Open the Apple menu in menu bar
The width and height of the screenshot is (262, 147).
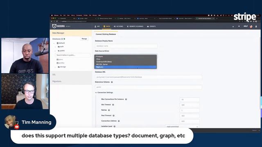tap(52, 16)
